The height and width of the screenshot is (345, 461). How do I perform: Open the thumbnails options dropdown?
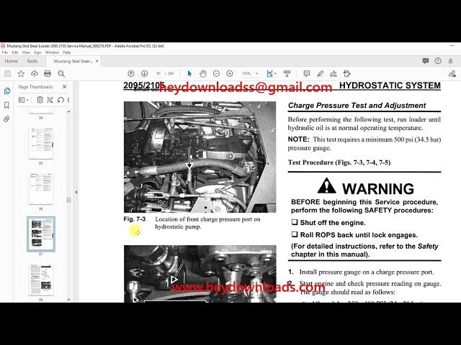tap(24, 100)
